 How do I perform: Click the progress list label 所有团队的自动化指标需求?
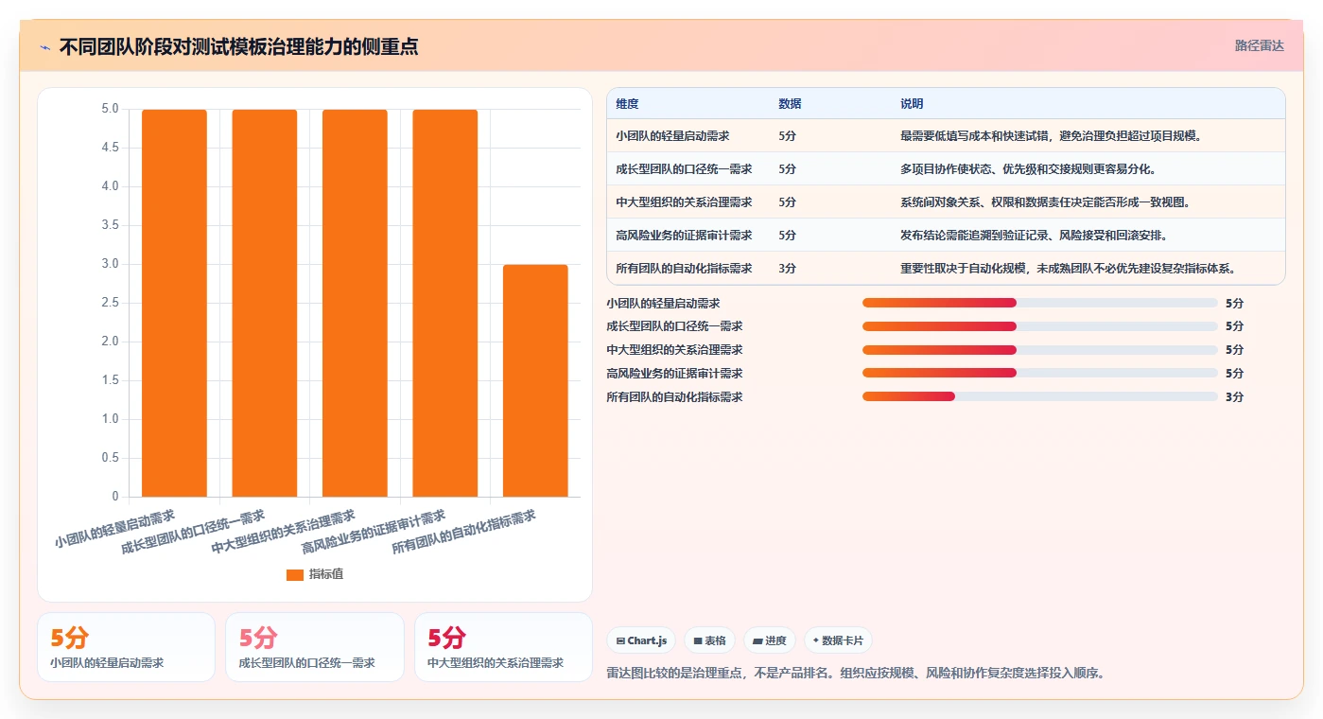point(674,397)
